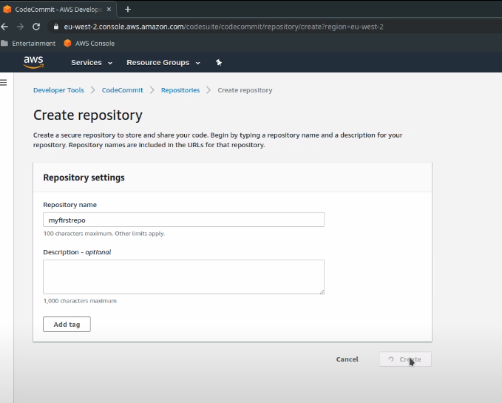This screenshot has width=502, height=403.
Task: Open the hamburger side navigation menu
Action: pyautogui.click(x=4, y=83)
